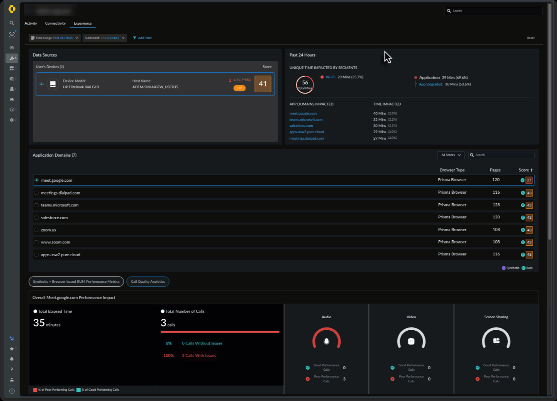Click the device score 41 badge

click(263, 84)
